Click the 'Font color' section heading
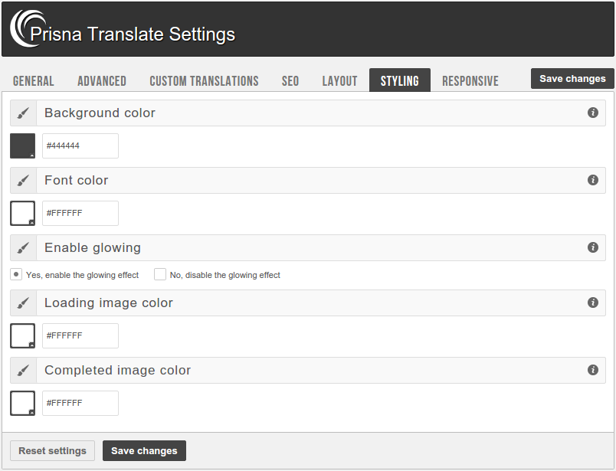 tap(76, 180)
